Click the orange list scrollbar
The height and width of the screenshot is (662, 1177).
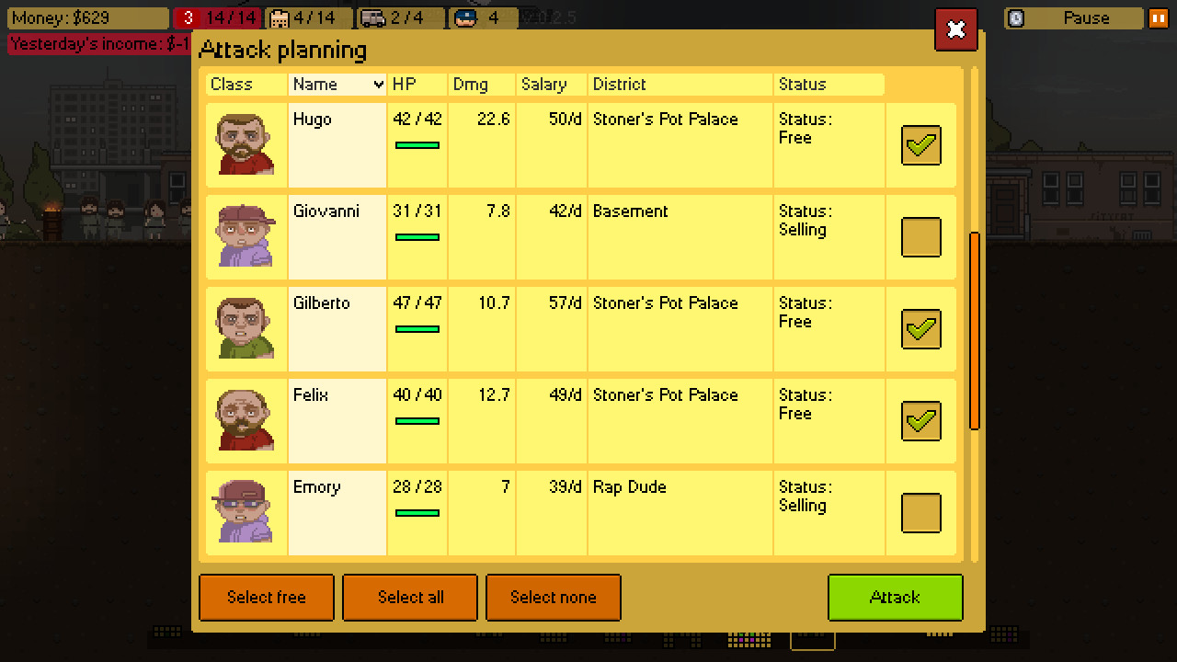[x=975, y=331]
